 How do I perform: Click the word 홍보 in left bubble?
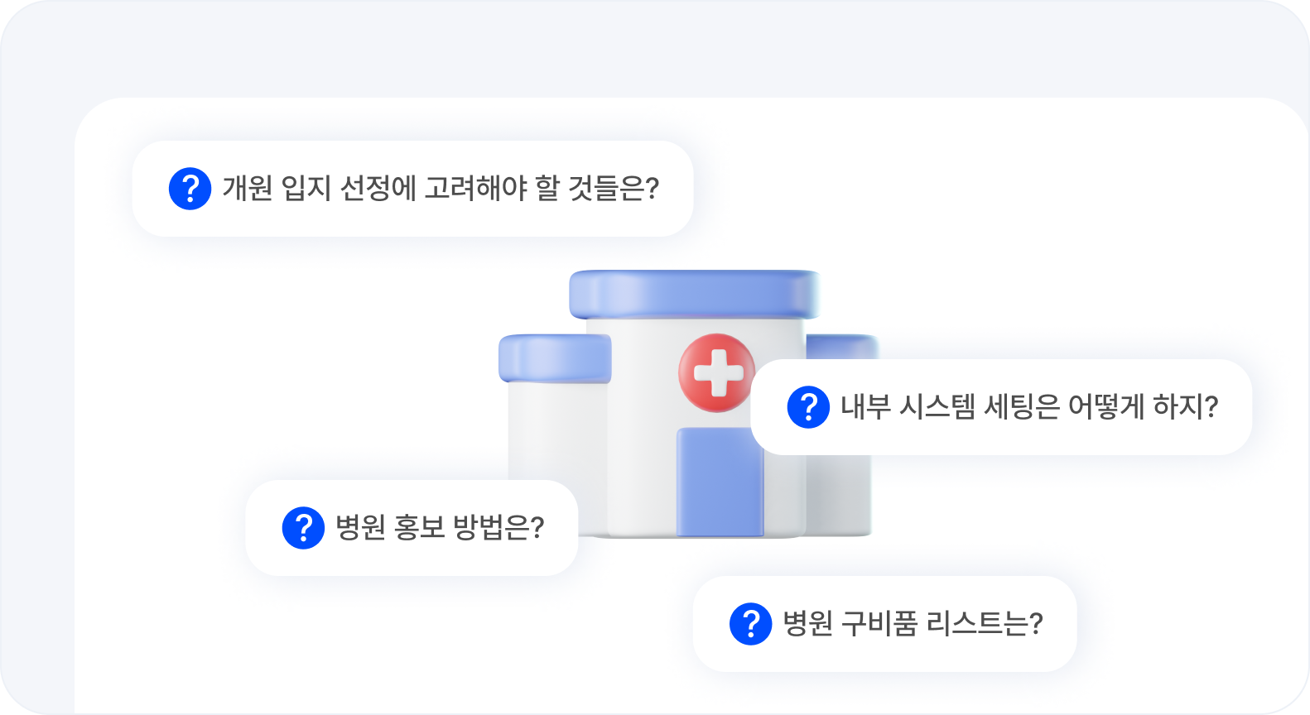419,528
